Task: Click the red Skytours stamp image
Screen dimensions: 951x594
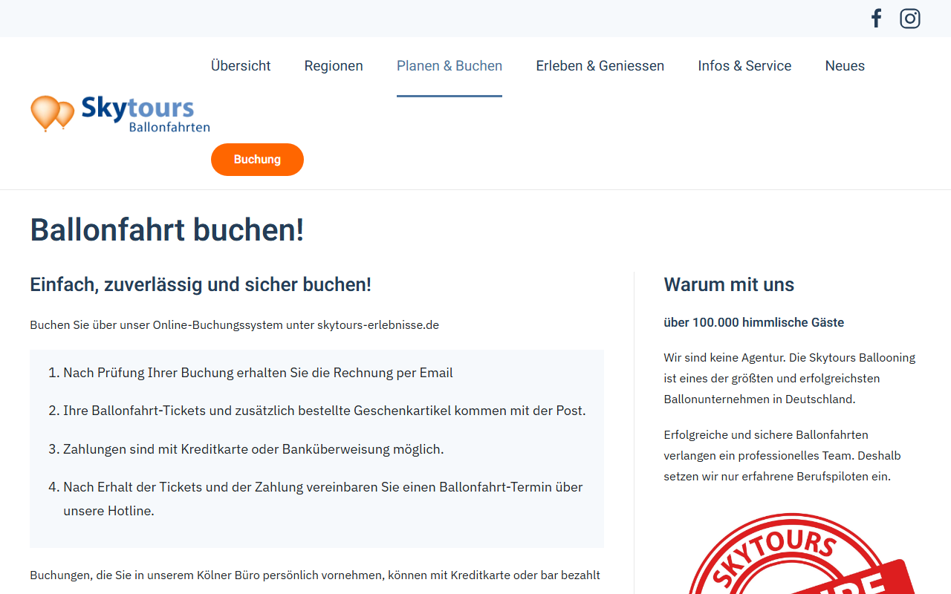Action: (801, 553)
